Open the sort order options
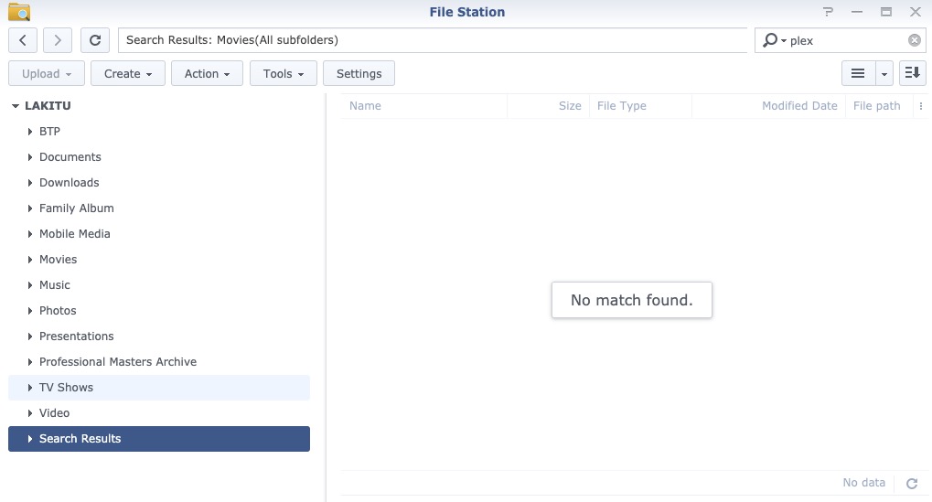Screen dimensions: 932x502 [x=912, y=73]
